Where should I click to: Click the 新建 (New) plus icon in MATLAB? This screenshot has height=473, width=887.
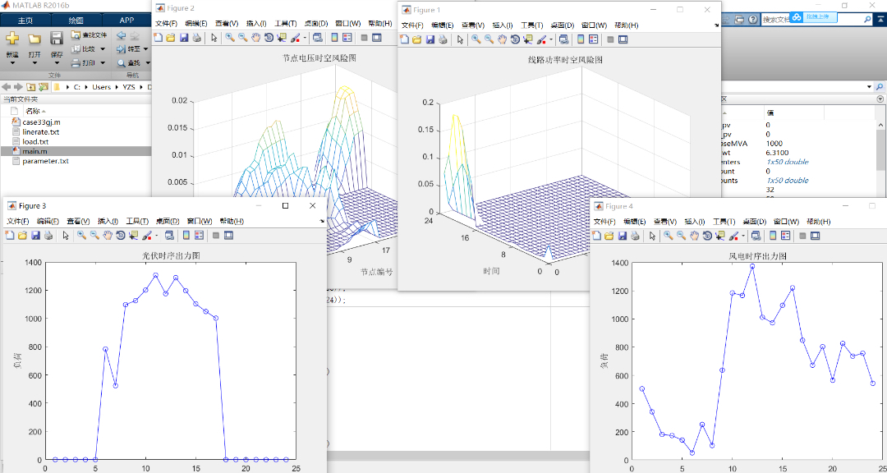coord(12,39)
